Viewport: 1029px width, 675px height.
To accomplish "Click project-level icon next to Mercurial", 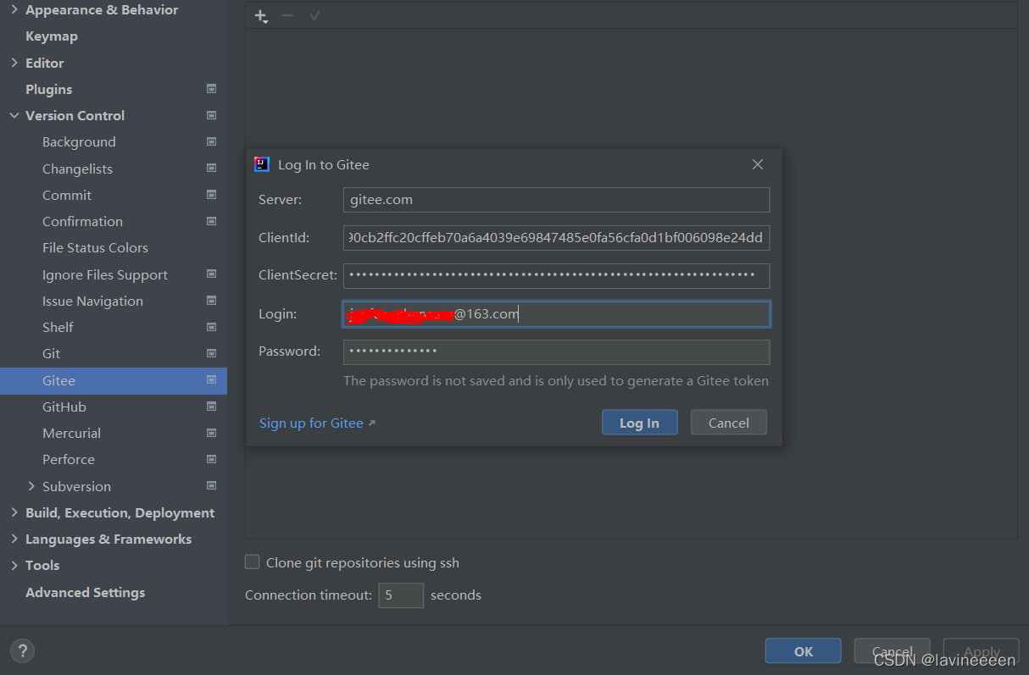I will [x=211, y=433].
